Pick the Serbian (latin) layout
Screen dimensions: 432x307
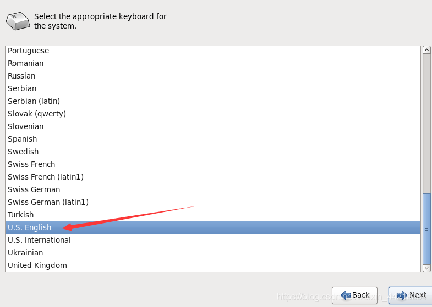click(34, 101)
